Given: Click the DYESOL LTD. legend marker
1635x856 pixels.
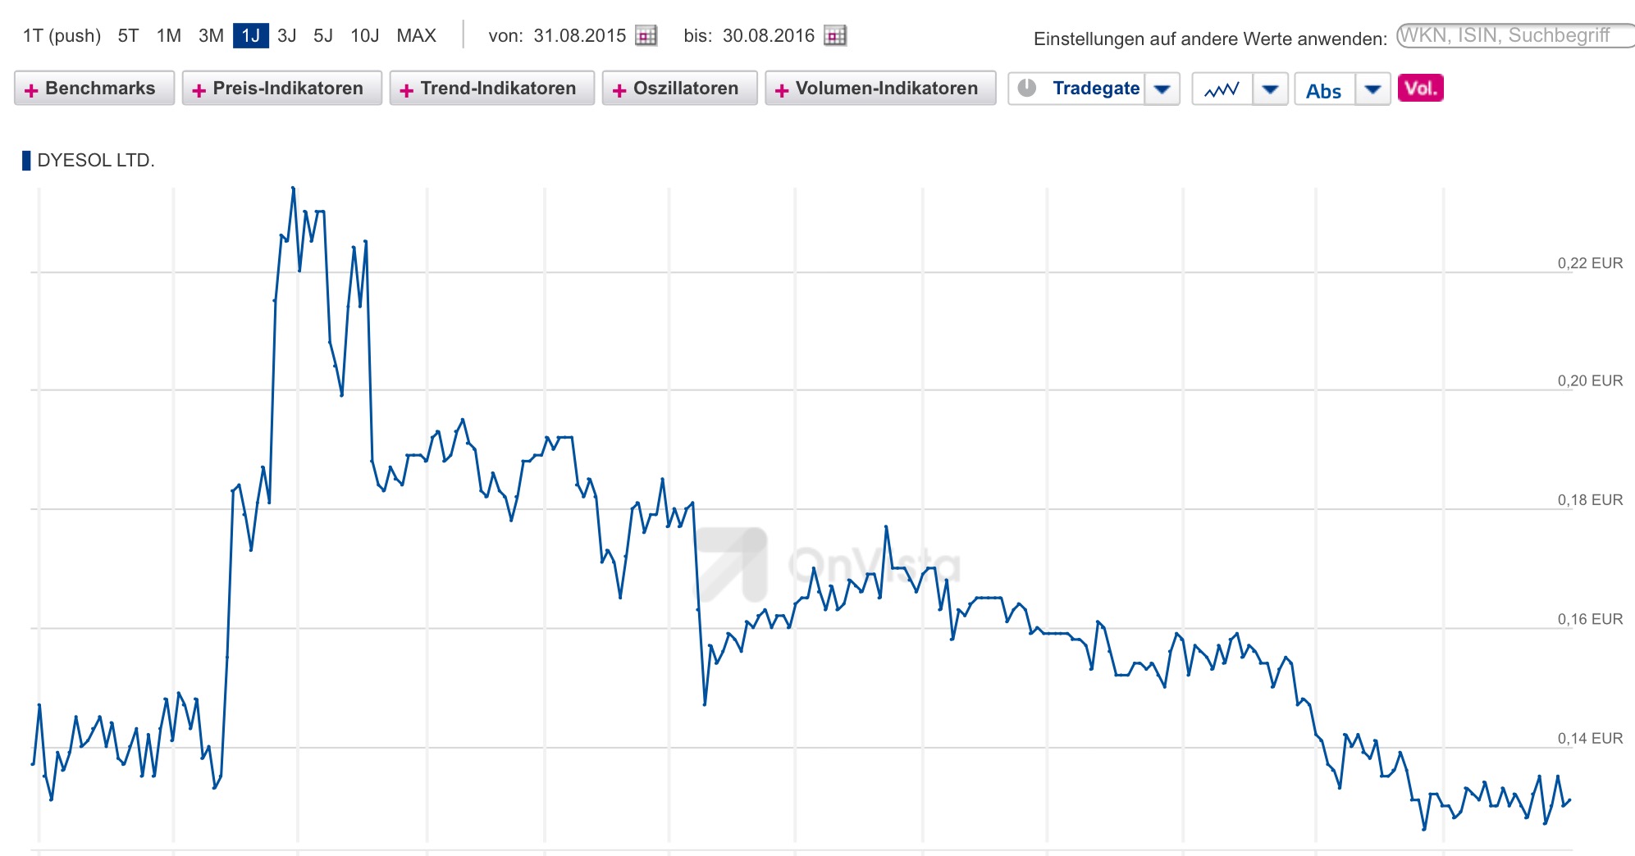Looking at the screenshot, I should pos(25,161).
